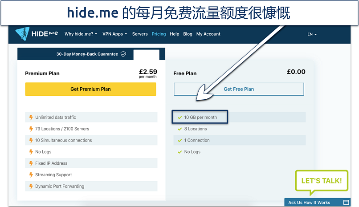Click checkmark next to 1 Connection

[x=179, y=141]
